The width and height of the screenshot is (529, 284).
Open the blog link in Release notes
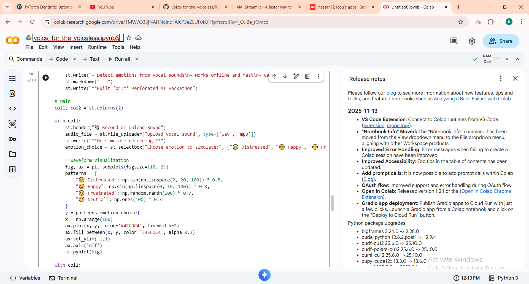(x=391, y=93)
